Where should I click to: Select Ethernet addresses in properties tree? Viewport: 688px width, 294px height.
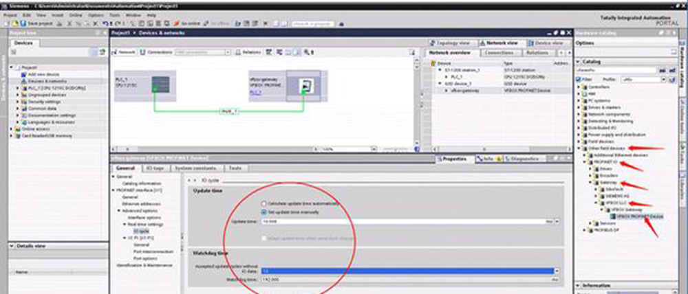pyautogui.click(x=141, y=204)
